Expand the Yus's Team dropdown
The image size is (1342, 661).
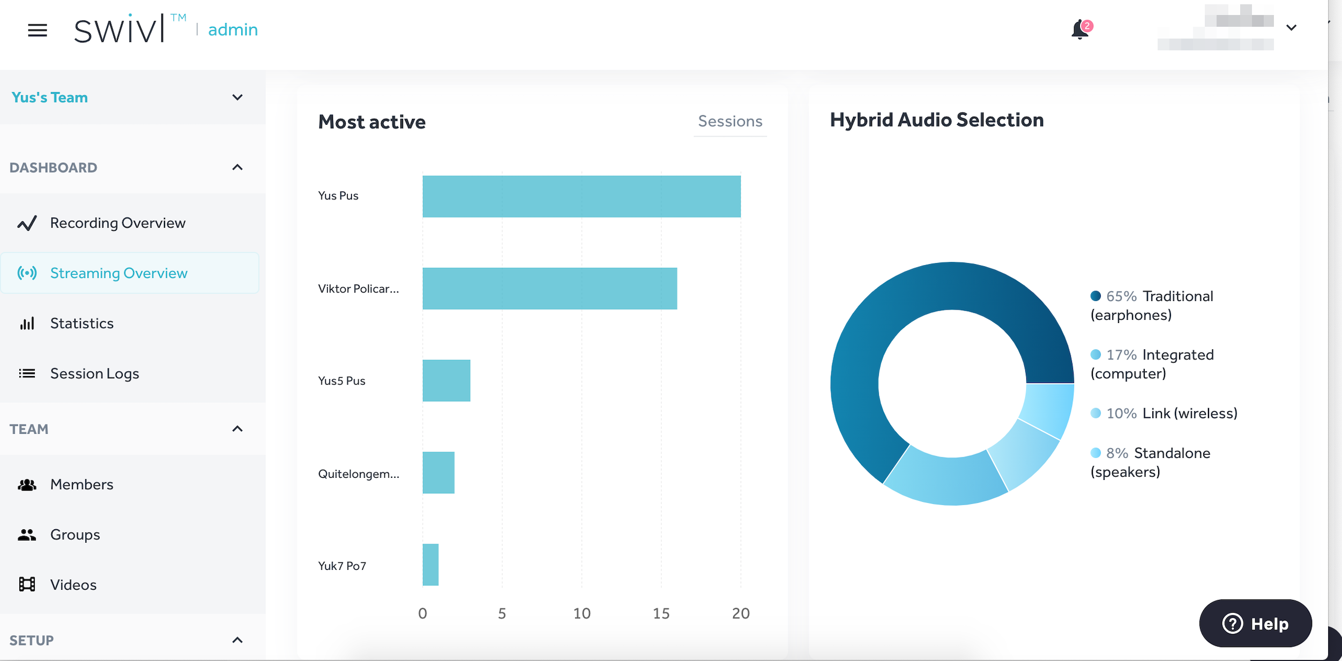[x=237, y=97]
